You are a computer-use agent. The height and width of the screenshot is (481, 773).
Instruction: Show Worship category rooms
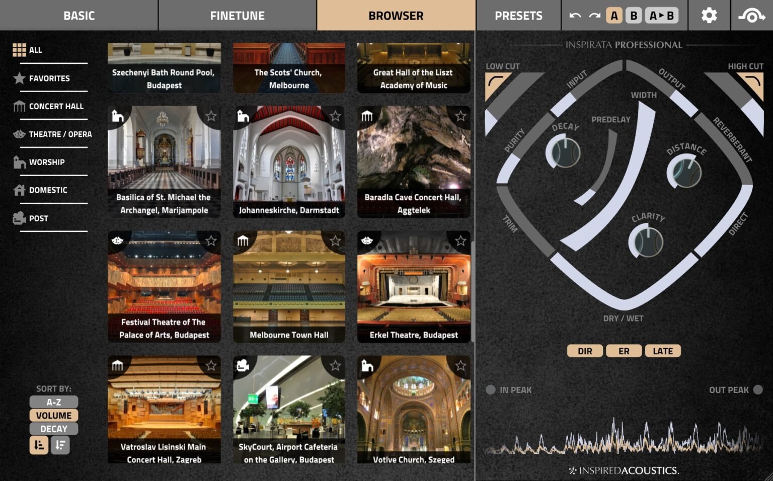point(39,162)
